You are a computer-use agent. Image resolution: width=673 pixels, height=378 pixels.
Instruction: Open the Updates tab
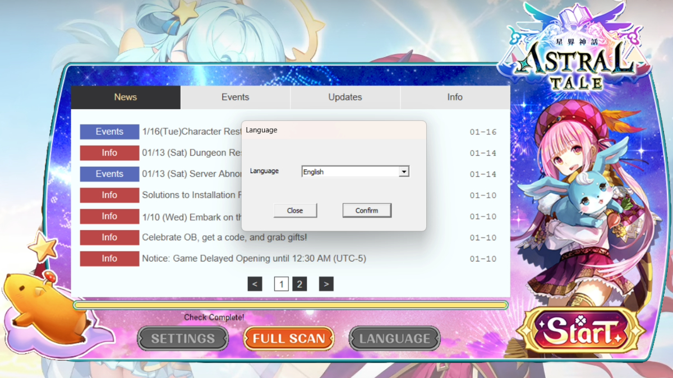(344, 97)
